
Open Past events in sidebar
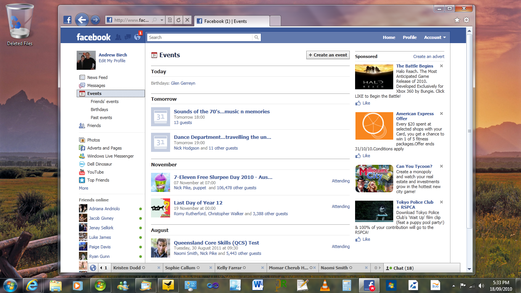pyautogui.click(x=101, y=118)
